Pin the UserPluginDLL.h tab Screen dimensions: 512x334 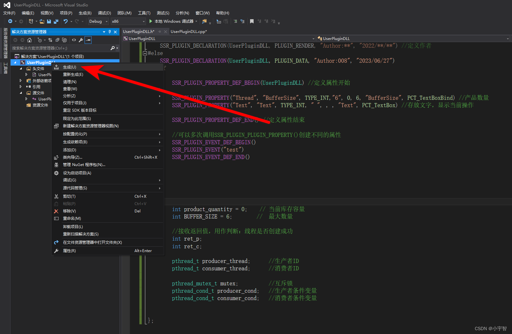[160, 31]
